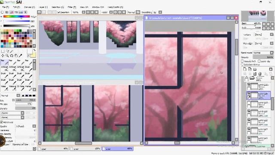Select the rectangular selection tool
The image size is (275, 155).
point(3,51)
